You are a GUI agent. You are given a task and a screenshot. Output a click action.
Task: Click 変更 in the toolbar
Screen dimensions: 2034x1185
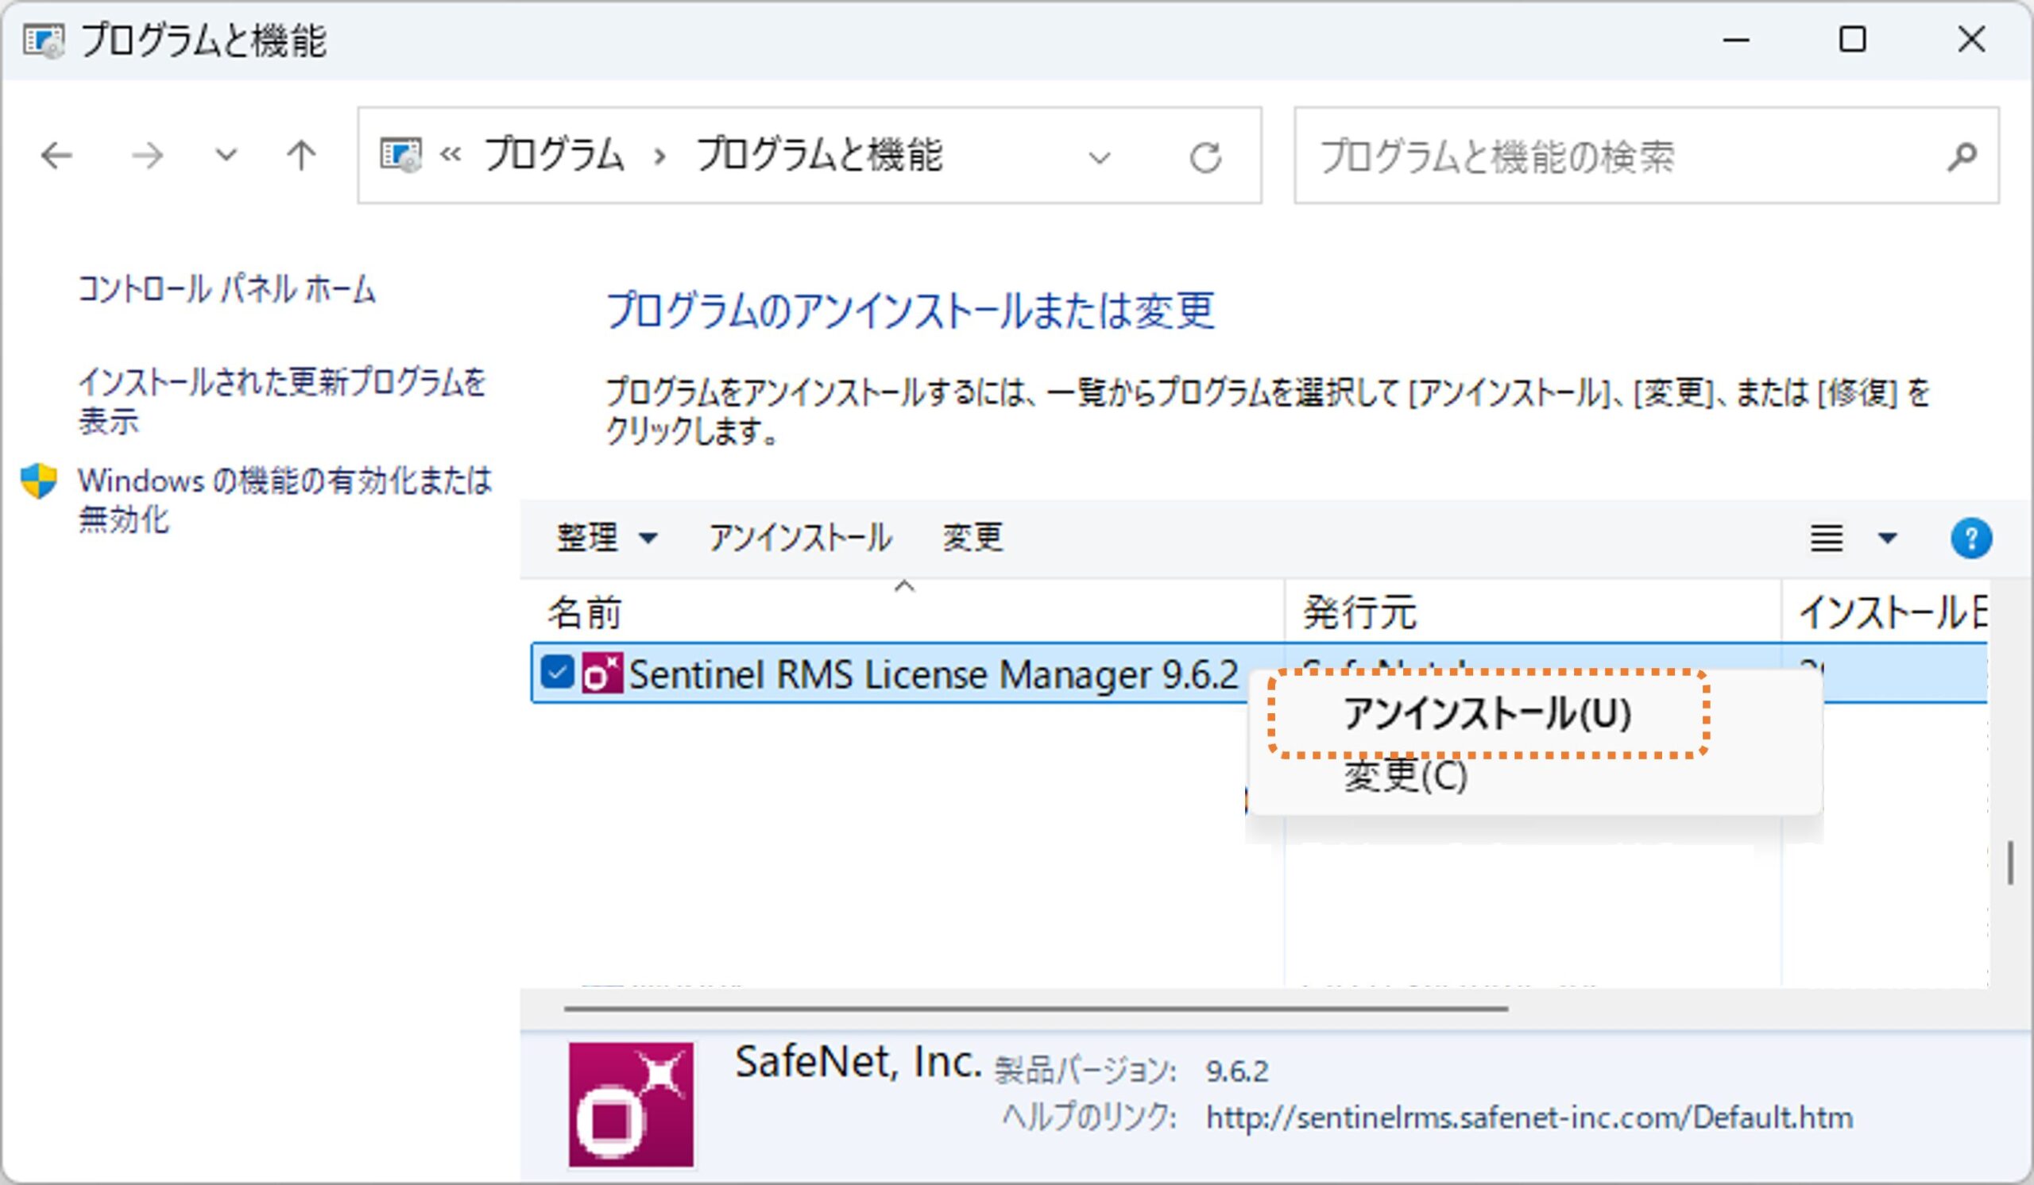[x=973, y=537]
